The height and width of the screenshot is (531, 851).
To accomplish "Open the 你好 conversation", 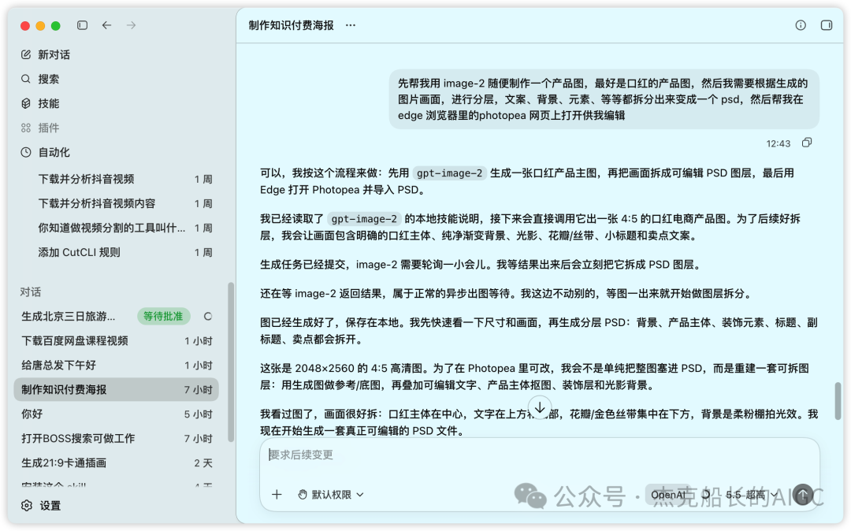I will 117,414.
